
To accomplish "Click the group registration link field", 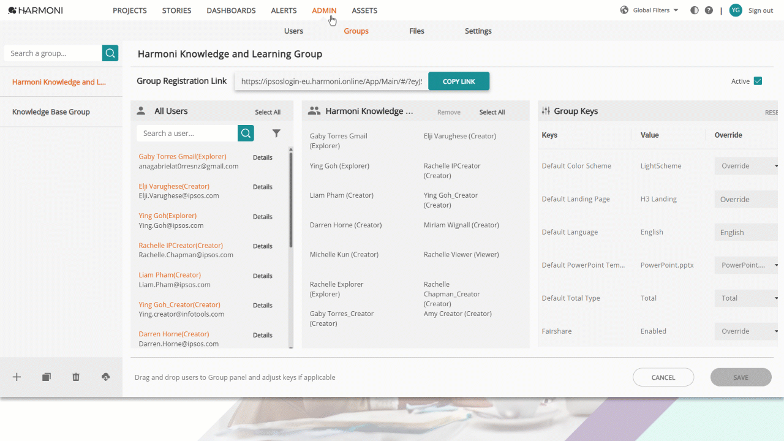I will tap(331, 81).
